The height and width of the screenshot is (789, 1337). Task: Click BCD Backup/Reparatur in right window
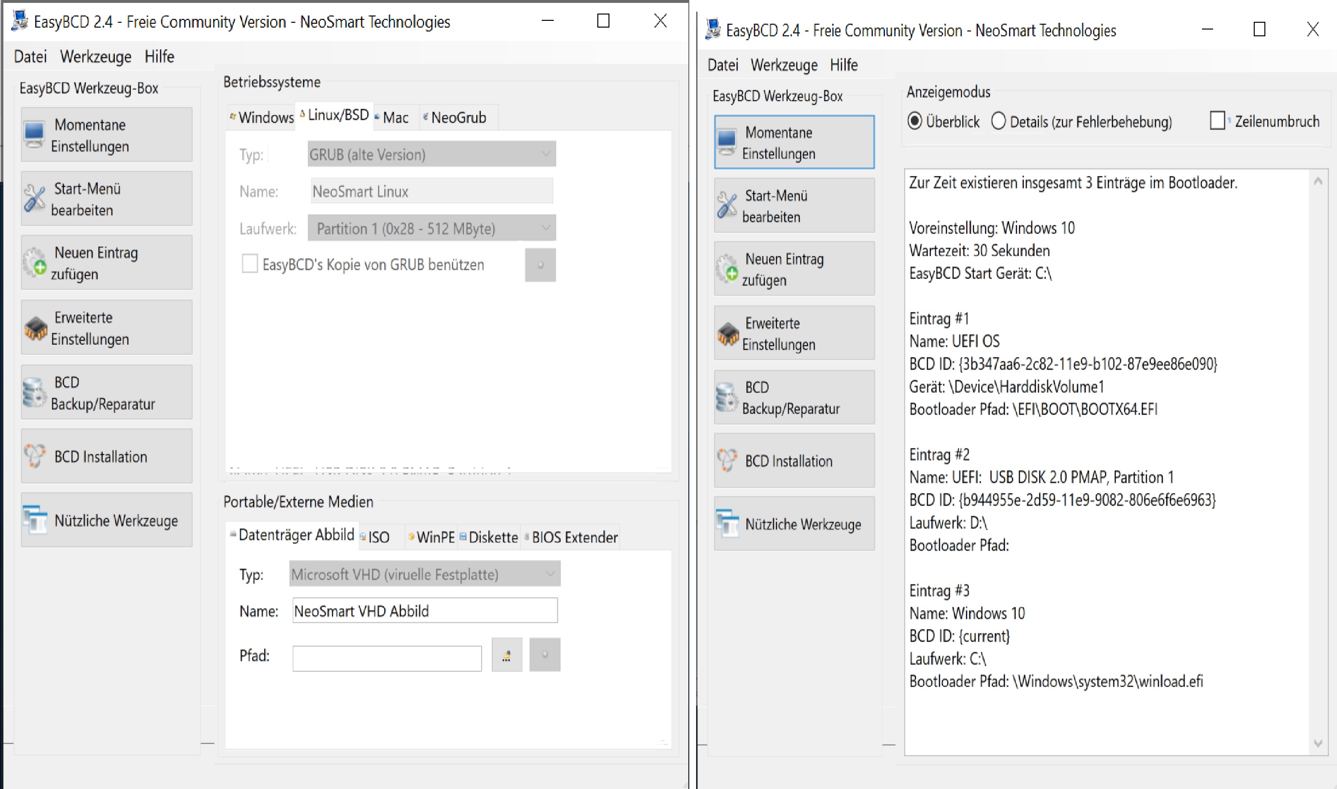794,397
